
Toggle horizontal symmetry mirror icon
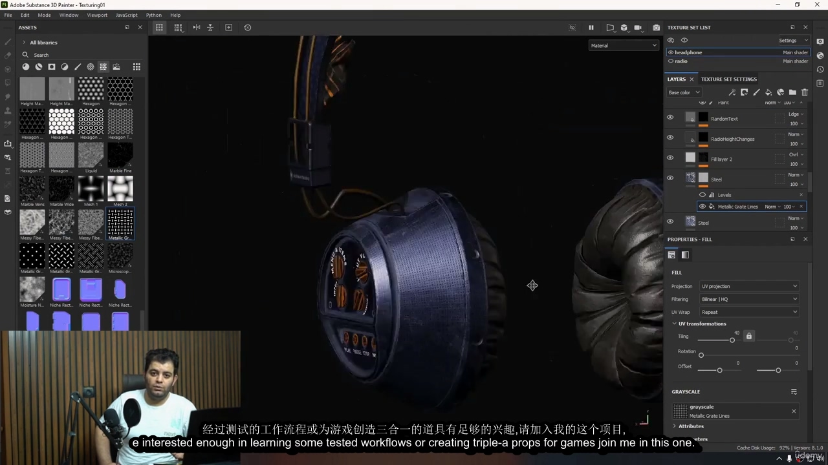[197, 27]
